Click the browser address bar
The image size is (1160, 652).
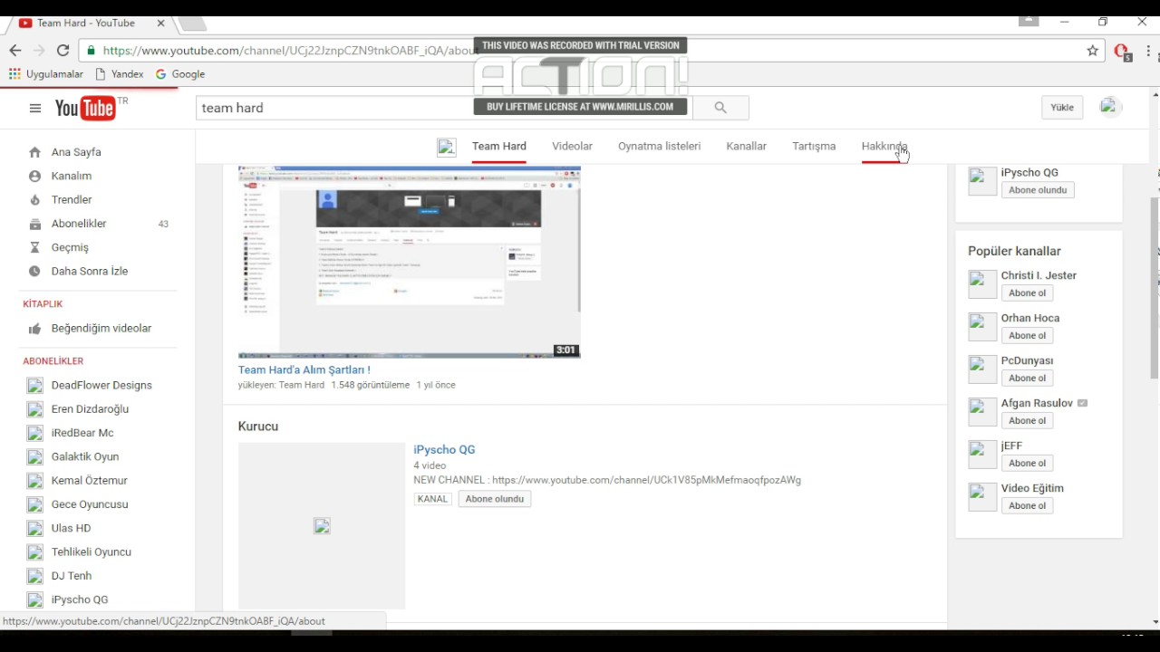pyautogui.click(x=580, y=51)
